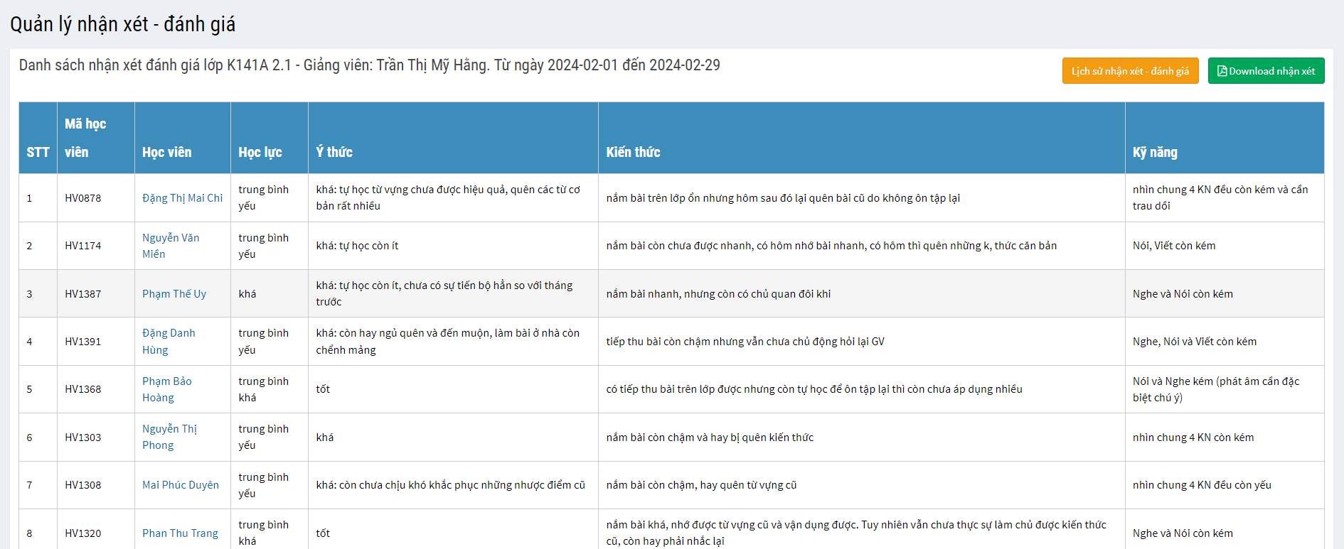Select the Học viên column header
The width and height of the screenshot is (1344, 549).
point(166,152)
